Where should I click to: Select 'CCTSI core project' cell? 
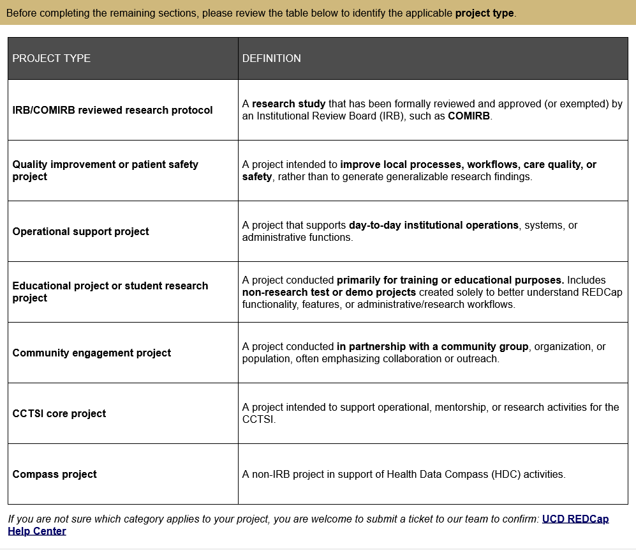tap(123, 413)
